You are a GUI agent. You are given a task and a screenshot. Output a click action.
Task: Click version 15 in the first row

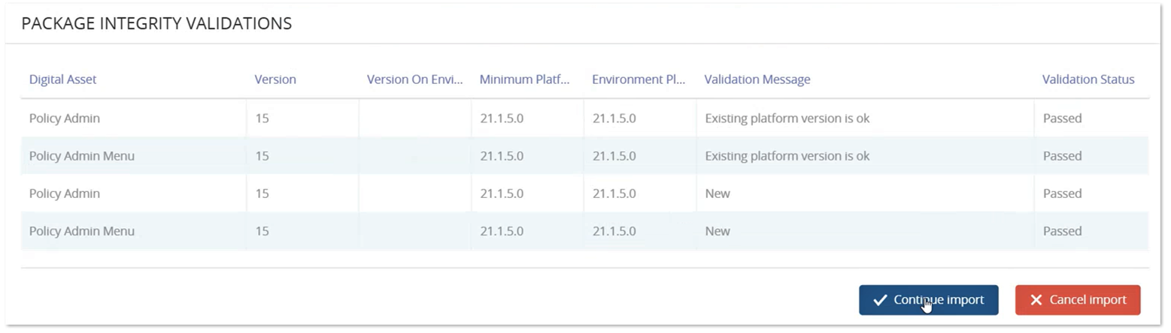tap(262, 118)
